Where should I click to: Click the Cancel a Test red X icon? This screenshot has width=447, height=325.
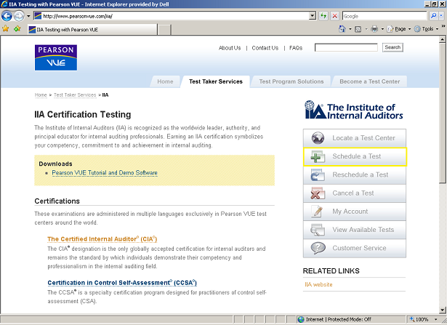coord(317,193)
